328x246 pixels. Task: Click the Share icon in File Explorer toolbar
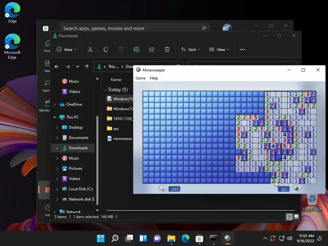(x=152, y=50)
